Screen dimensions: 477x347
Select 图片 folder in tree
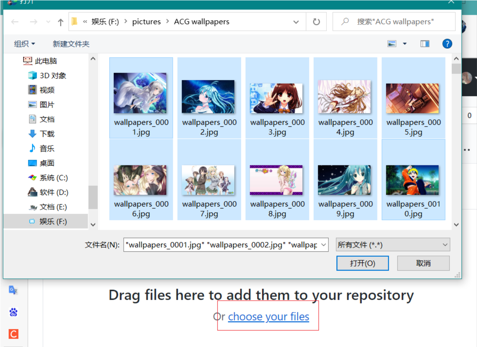41,105
